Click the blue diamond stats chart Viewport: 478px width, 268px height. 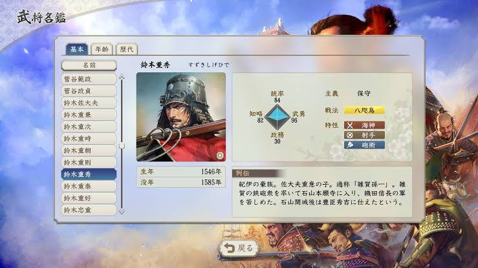click(277, 117)
